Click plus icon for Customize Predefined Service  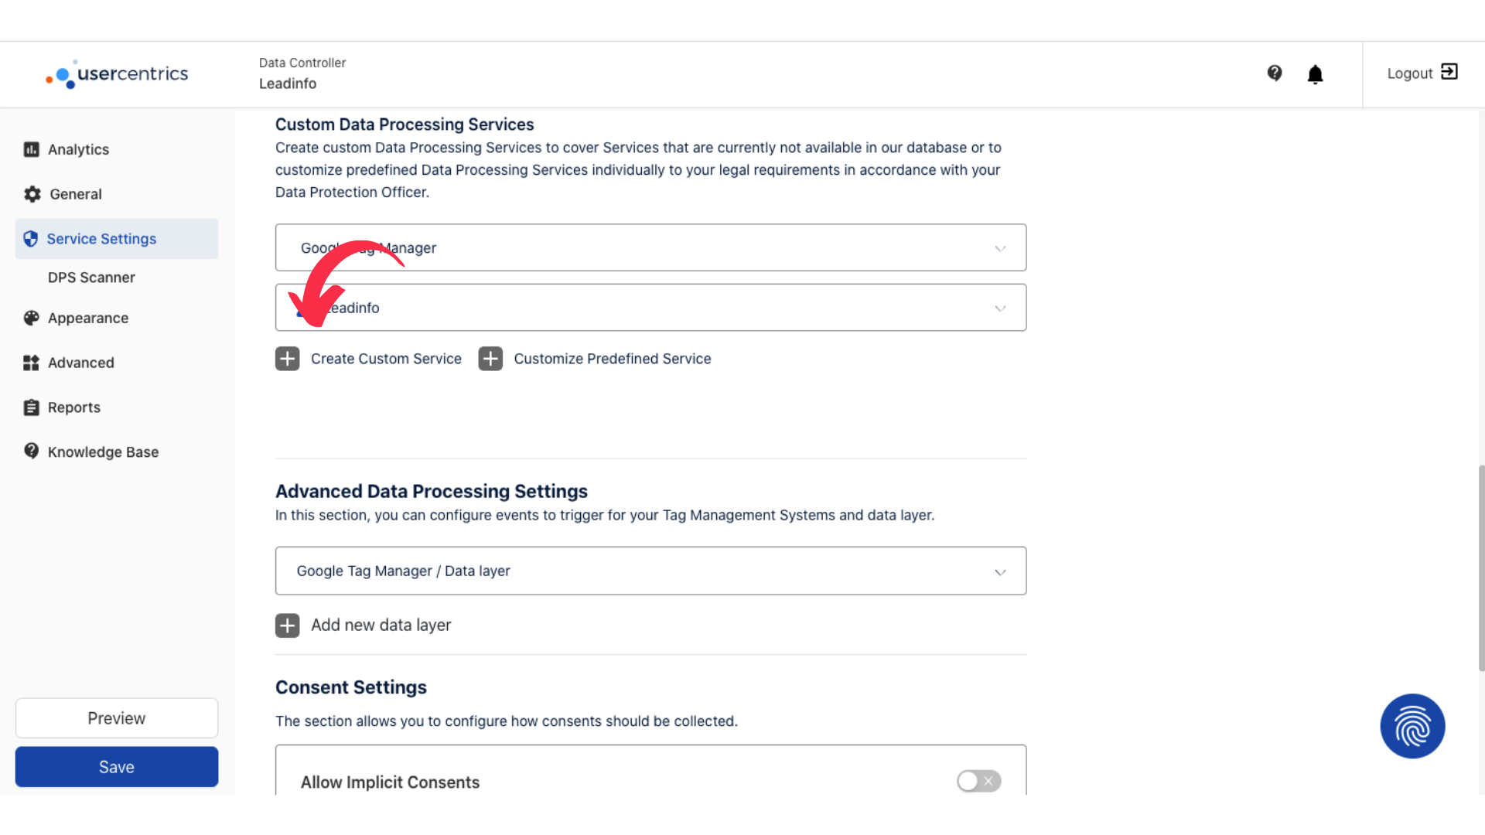point(490,359)
